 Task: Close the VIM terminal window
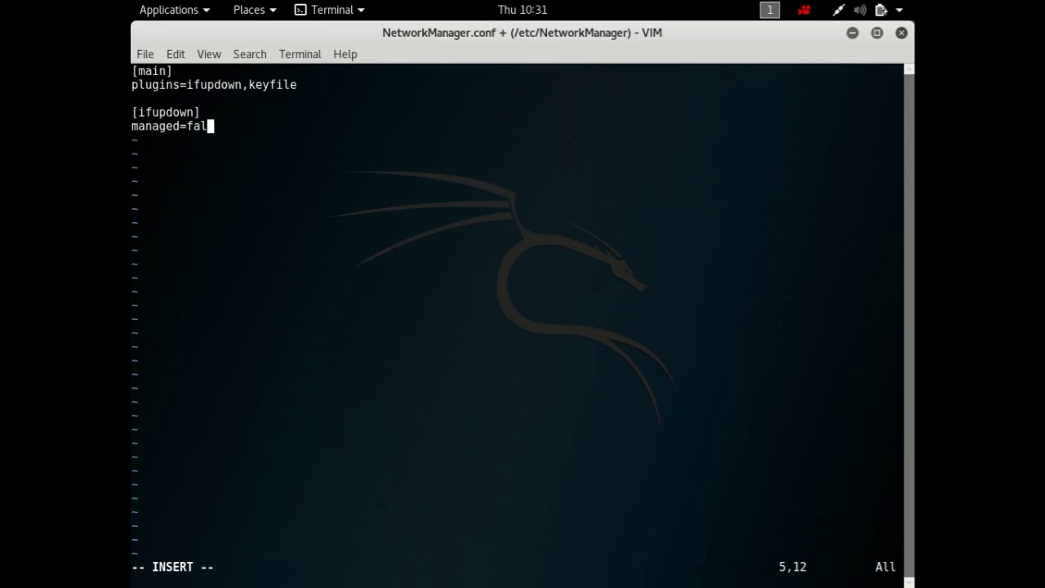[x=901, y=33]
